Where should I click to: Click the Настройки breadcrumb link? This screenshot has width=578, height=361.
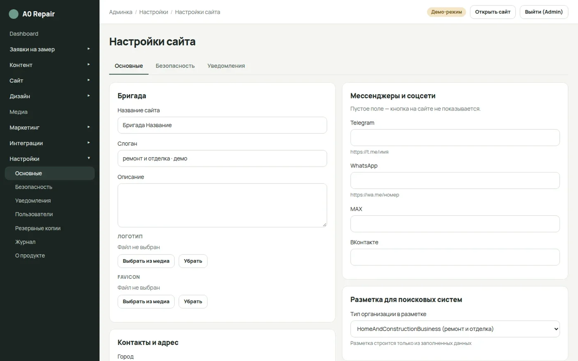(154, 12)
